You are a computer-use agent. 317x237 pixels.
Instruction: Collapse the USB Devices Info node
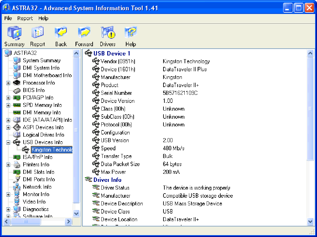[8, 143]
